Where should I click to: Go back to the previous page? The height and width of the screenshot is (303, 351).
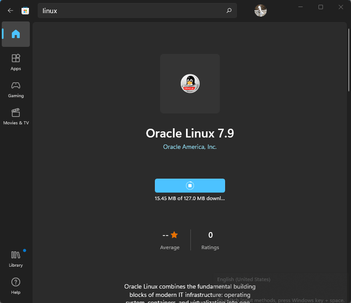tap(10, 11)
